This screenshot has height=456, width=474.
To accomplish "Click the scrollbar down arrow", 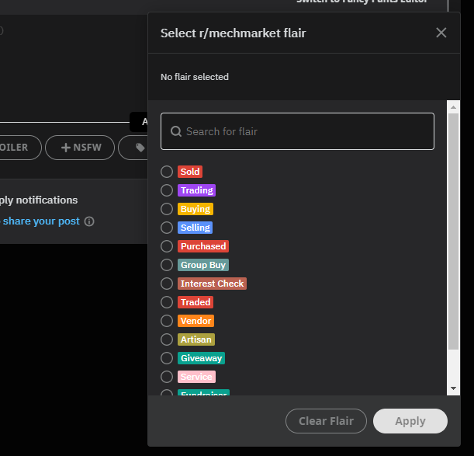I will click(x=453, y=388).
